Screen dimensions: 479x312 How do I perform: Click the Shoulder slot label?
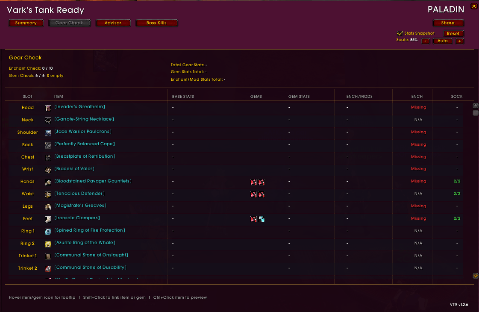tap(27, 132)
